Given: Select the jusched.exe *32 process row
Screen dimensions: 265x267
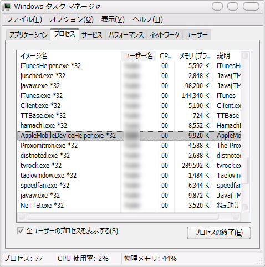Looking at the screenshot, I should (x=129, y=76).
